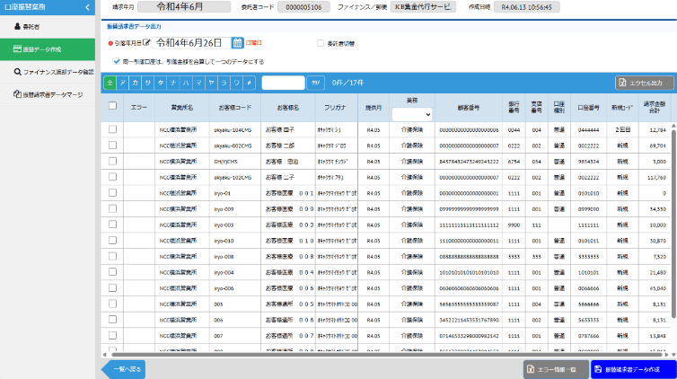Open 委託者 in the sidebar
The height and width of the screenshot is (379, 677).
tap(48, 27)
